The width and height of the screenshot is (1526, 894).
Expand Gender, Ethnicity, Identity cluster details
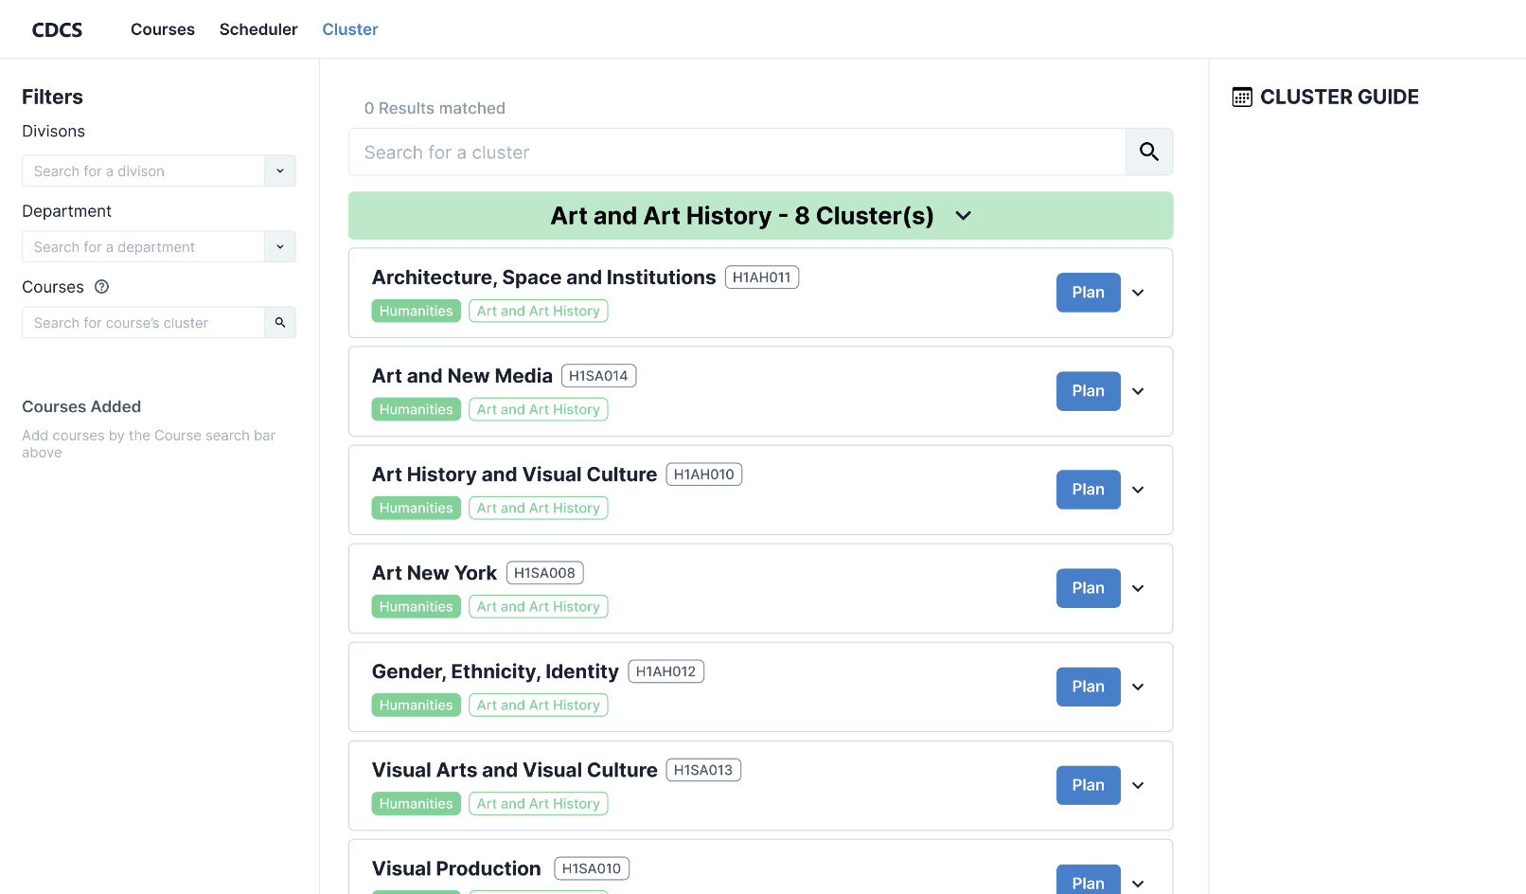(1138, 687)
